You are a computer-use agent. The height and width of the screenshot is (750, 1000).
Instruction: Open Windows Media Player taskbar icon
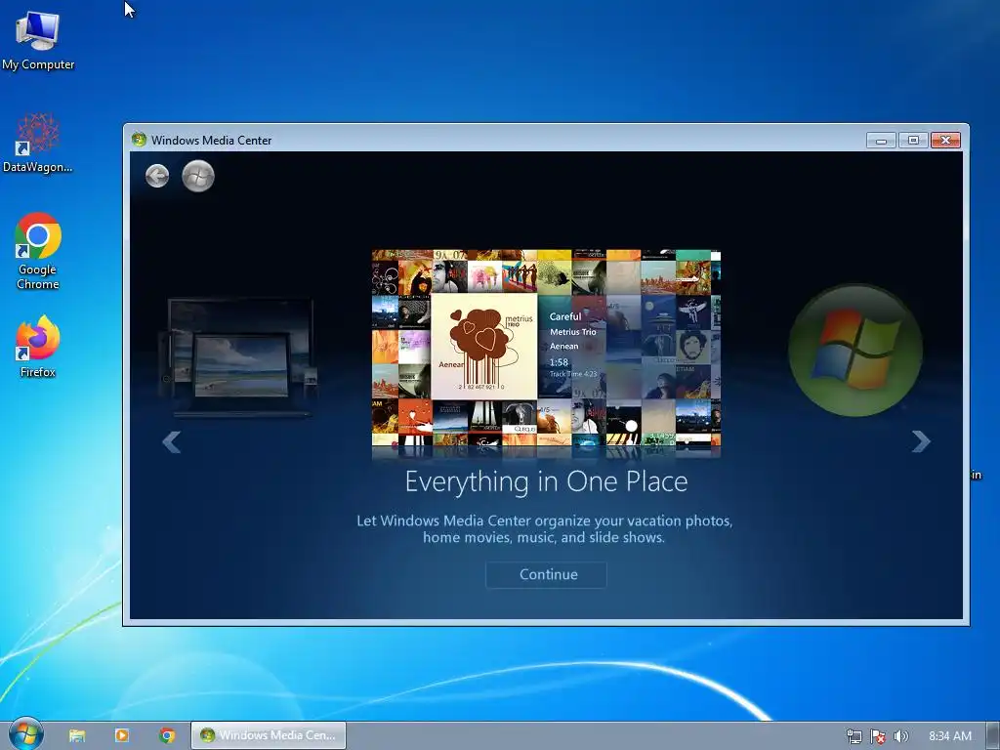click(x=122, y=735)
